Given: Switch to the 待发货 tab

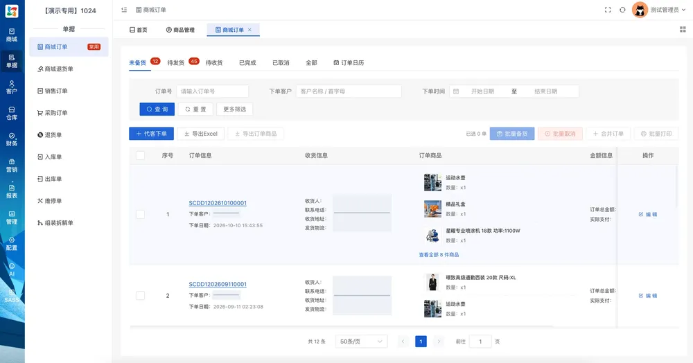Looking at the screenshot, I should (x=175, y=63).
